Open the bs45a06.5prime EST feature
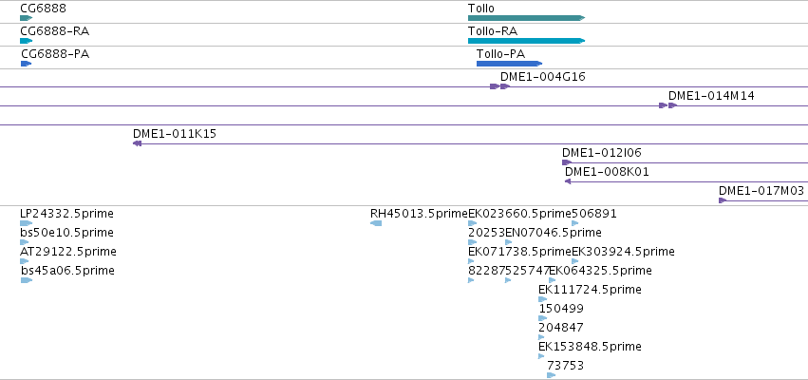Viewport: 808px width, 380px height. coord(27,280)
